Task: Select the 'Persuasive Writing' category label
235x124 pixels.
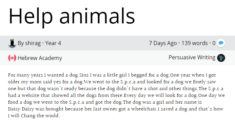Action: point(192,57)
